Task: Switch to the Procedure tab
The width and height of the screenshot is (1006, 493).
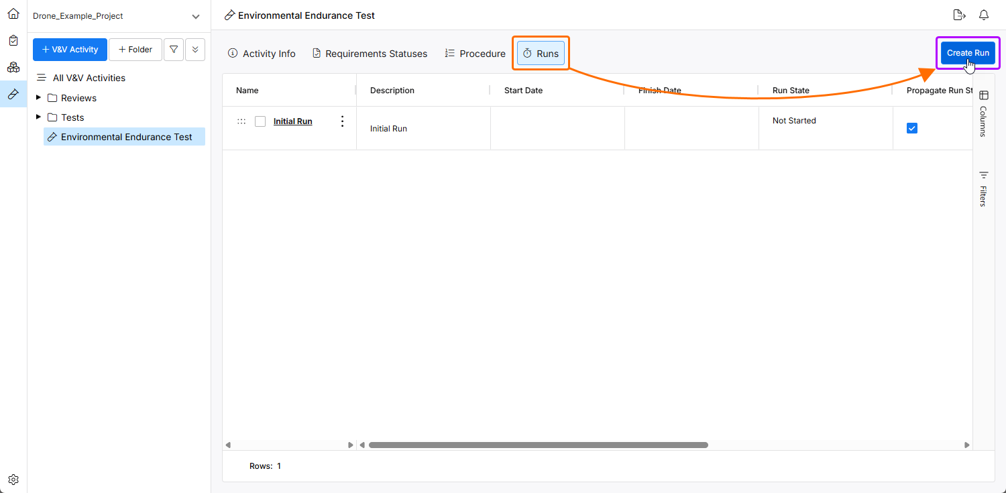Action: pyautogui.click(x=475, y=54)
